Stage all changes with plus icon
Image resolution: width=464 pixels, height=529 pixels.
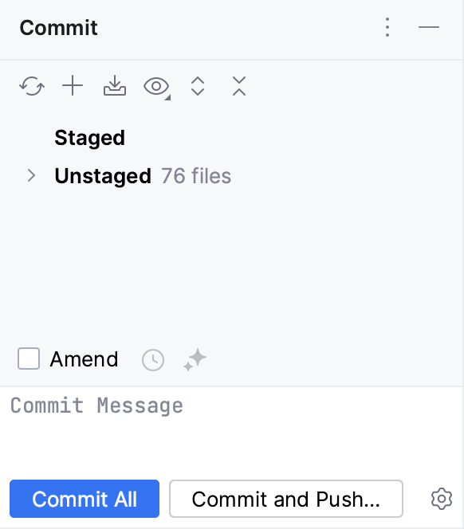point(73,86)
